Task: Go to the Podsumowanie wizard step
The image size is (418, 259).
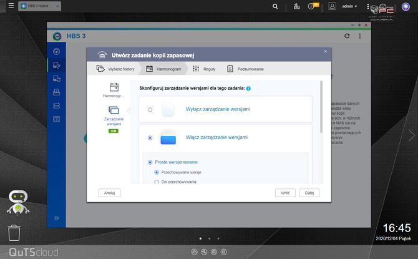Action: point(245,69)
